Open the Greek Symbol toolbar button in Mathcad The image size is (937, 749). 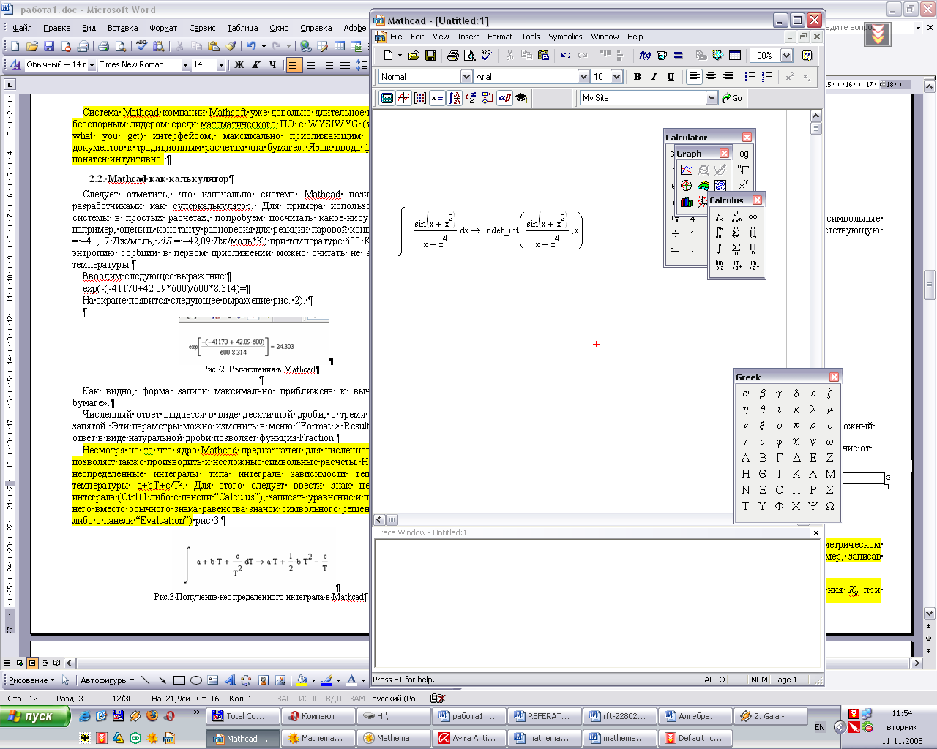504,98
